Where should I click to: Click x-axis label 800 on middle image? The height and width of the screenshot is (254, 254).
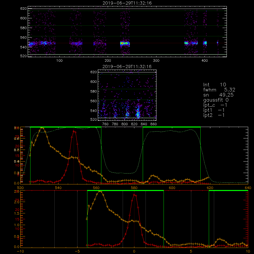click(x=124, y=124)
